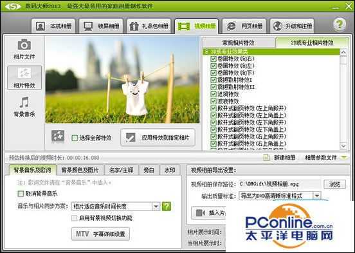Click the 视频相册保存路径 path field

coord(280,184)
